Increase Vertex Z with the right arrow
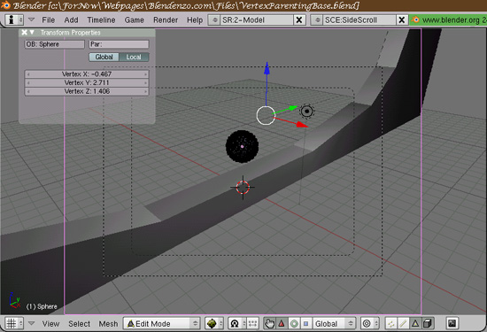This screenshot has height=332, width=487. 145,91
